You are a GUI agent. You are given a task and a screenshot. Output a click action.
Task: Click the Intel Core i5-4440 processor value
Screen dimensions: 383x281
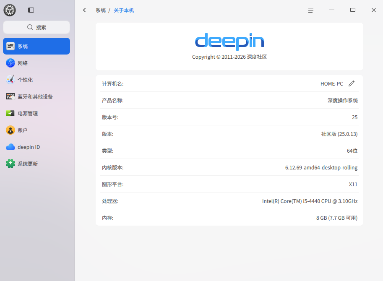pyautogui.click(x=310, y=201)
